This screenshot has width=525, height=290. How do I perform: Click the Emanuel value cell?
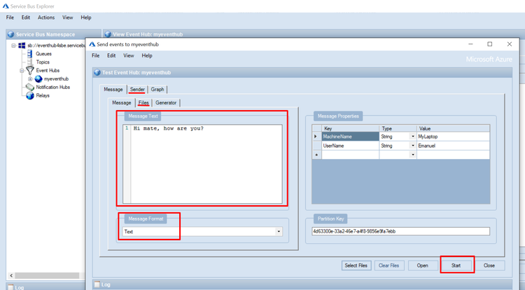click(x=453, y=146)
